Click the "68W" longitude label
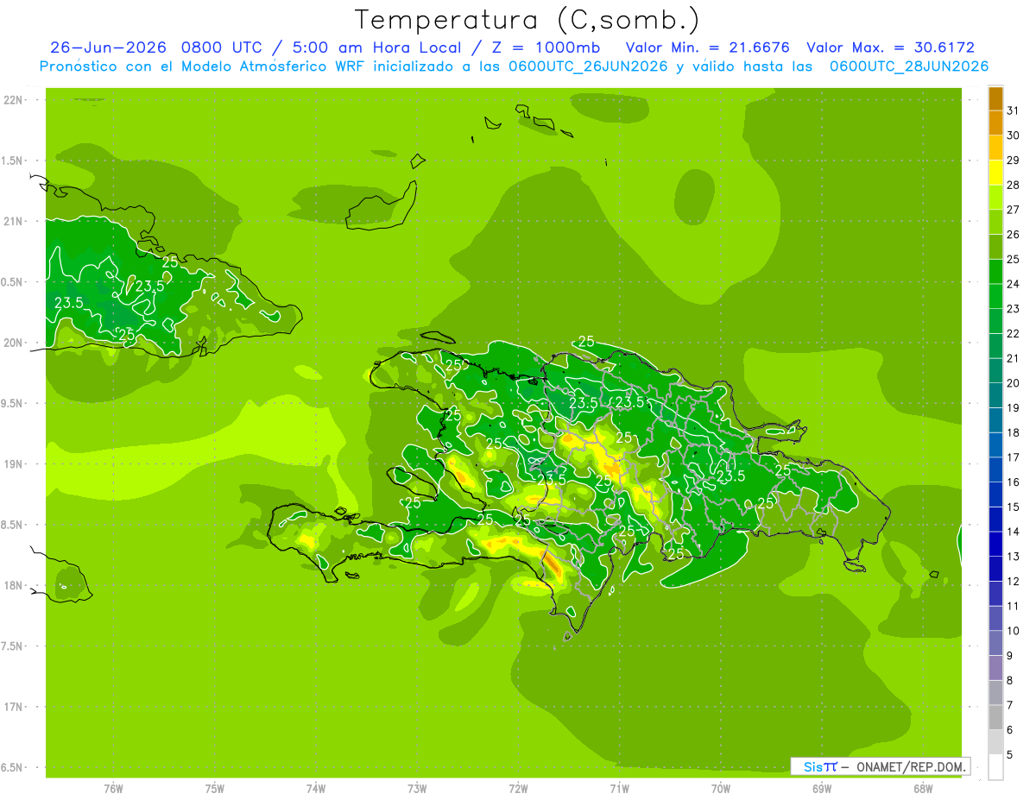This screenshot has height=800, width=1036. point(923,788)
